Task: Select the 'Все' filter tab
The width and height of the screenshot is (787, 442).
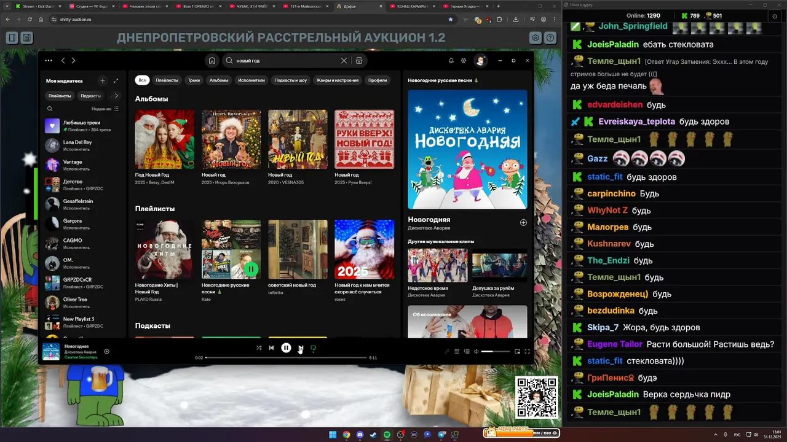Action: (142, 80)
